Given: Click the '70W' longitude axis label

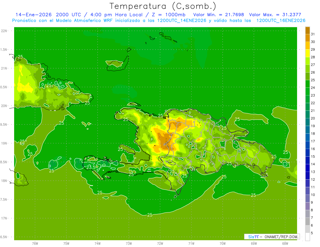Looking at the screenshot, I should click(x=223, y=244).
